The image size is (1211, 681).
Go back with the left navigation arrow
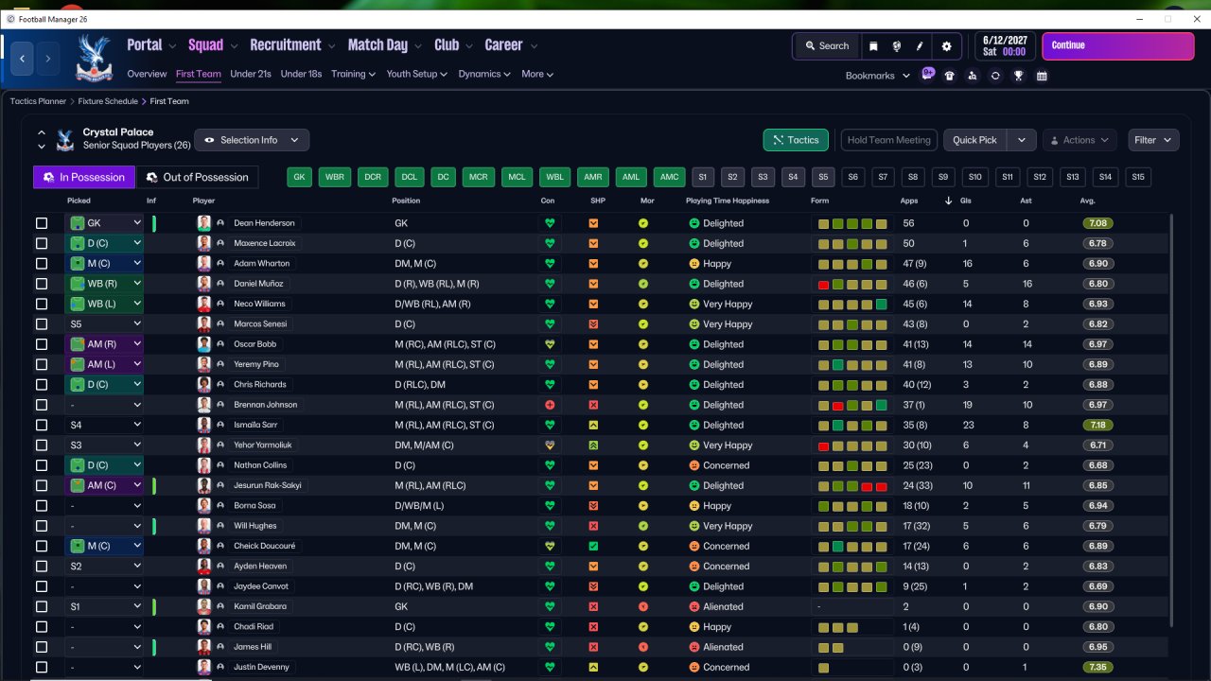click(23, 59)
